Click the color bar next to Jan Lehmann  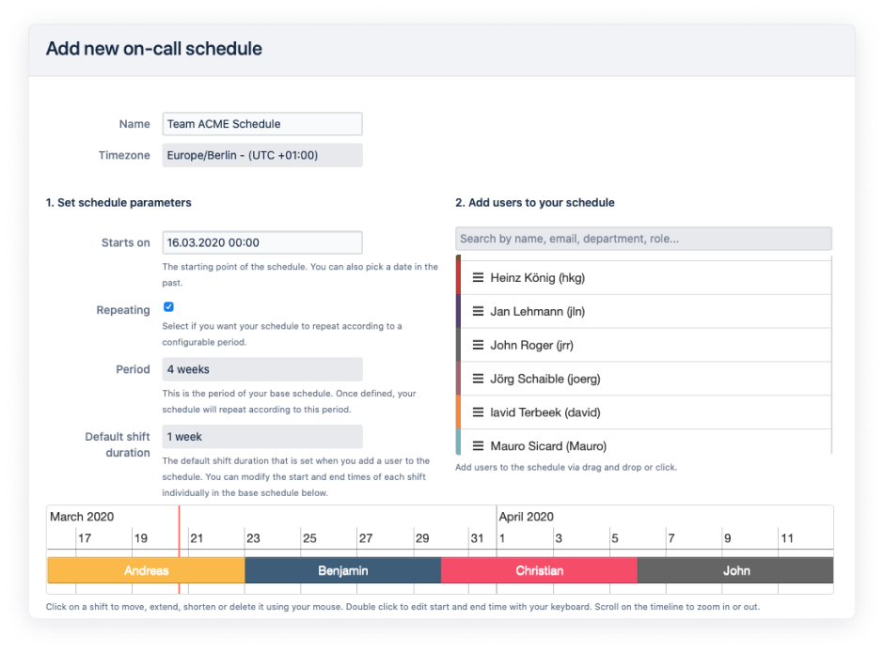458,311
